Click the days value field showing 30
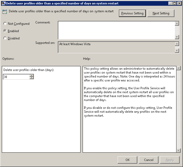Viewport: 183px width, 167px height. [x=16, y=77]
